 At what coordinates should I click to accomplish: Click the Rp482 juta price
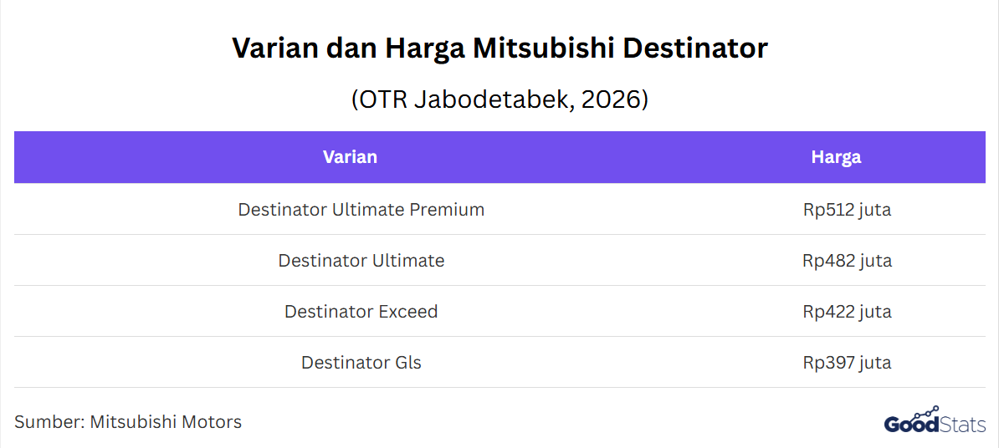point(847,261)
